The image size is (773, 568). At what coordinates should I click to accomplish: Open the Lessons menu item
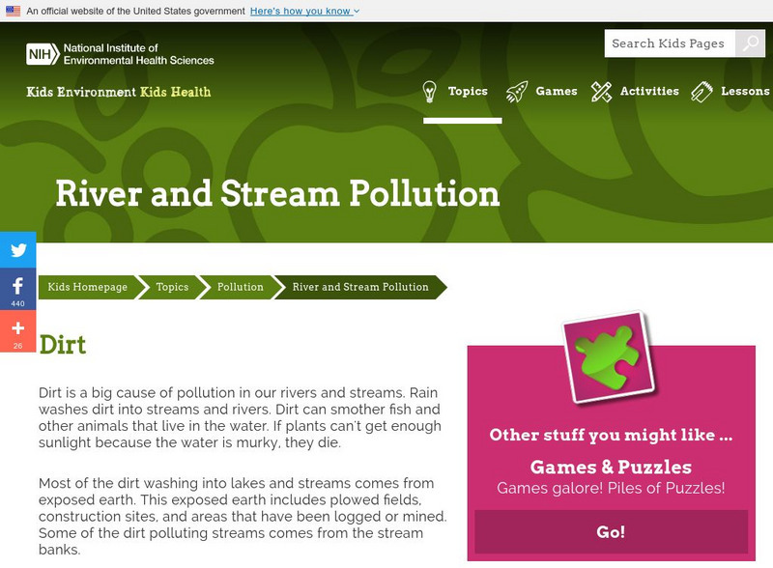tap(745, 92)
